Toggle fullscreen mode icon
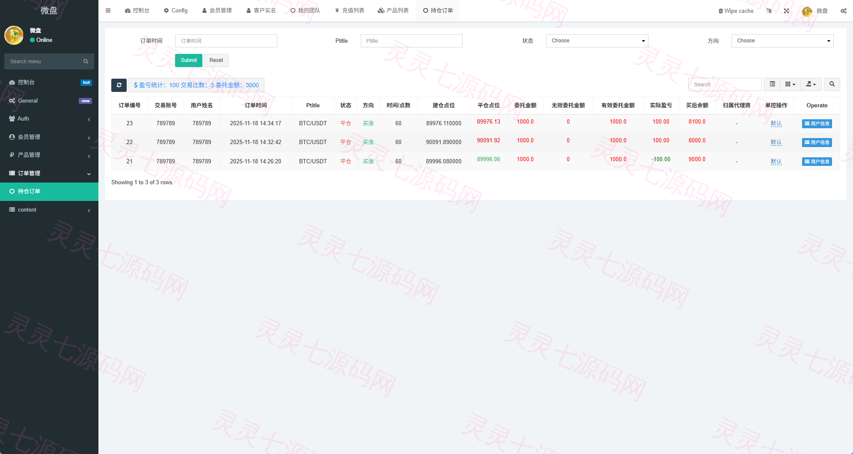The width and height of the screenshot is (853, 454). (787, 11)
